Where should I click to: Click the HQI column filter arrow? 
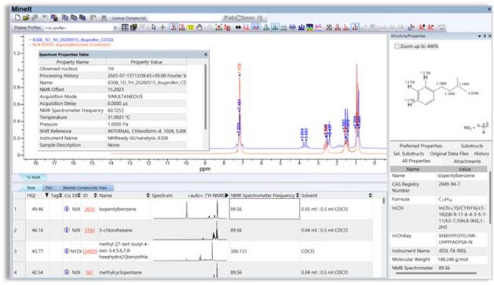point(47,194)
